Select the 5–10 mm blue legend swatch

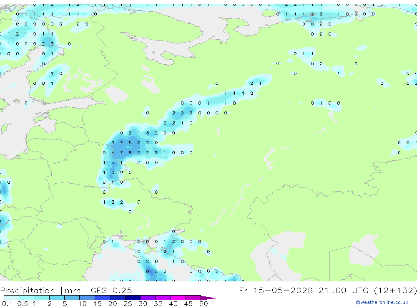click(72, 298)
